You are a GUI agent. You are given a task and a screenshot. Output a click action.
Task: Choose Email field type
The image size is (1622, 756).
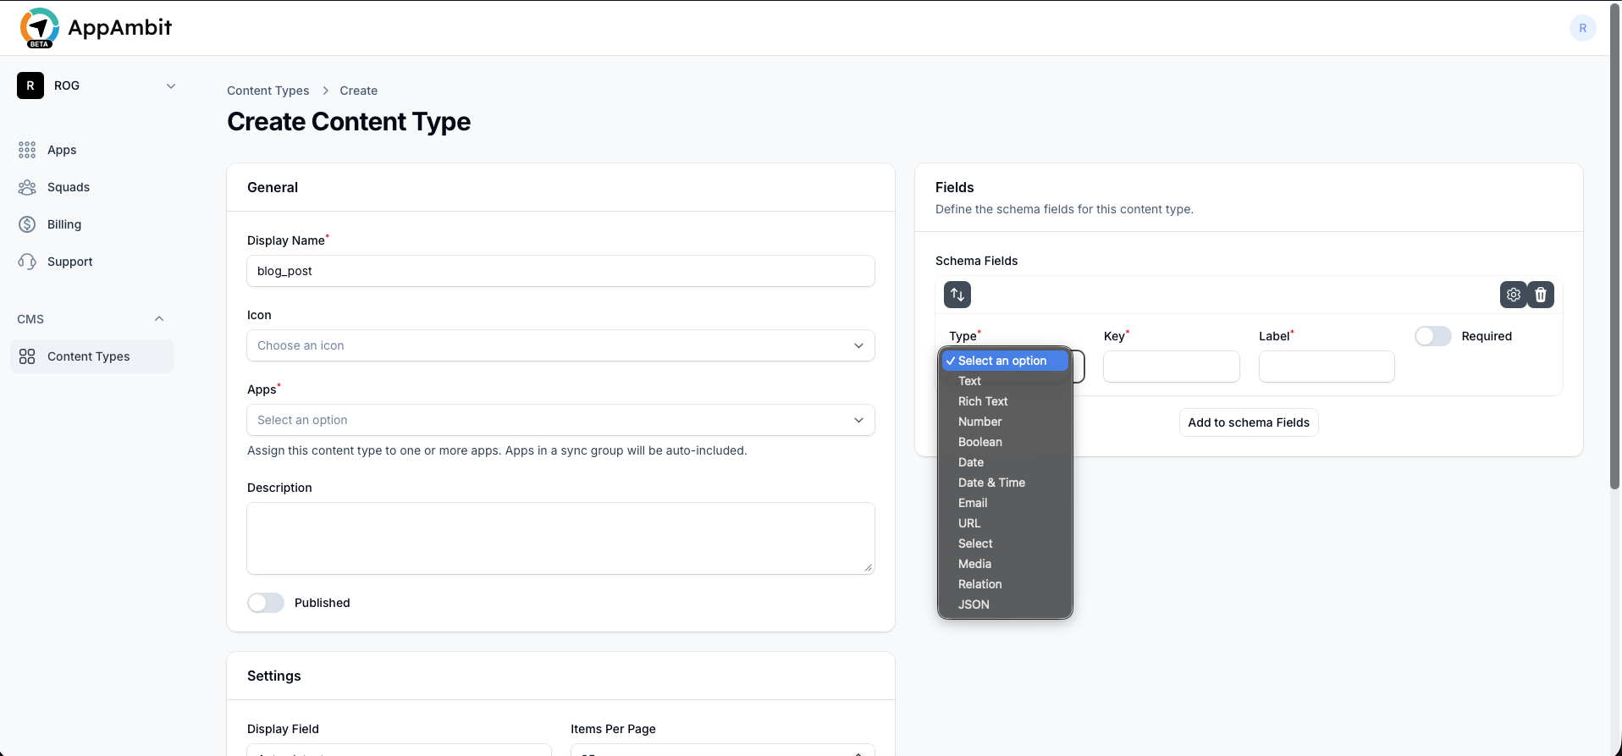click(x=1005, y=503)
